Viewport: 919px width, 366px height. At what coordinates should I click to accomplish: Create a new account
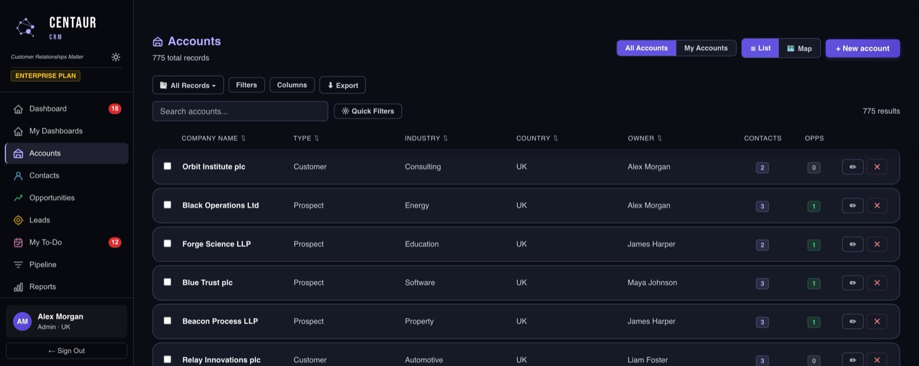tap(863, 48)
